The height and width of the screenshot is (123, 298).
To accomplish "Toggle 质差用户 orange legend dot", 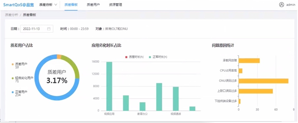I will 13,64.
